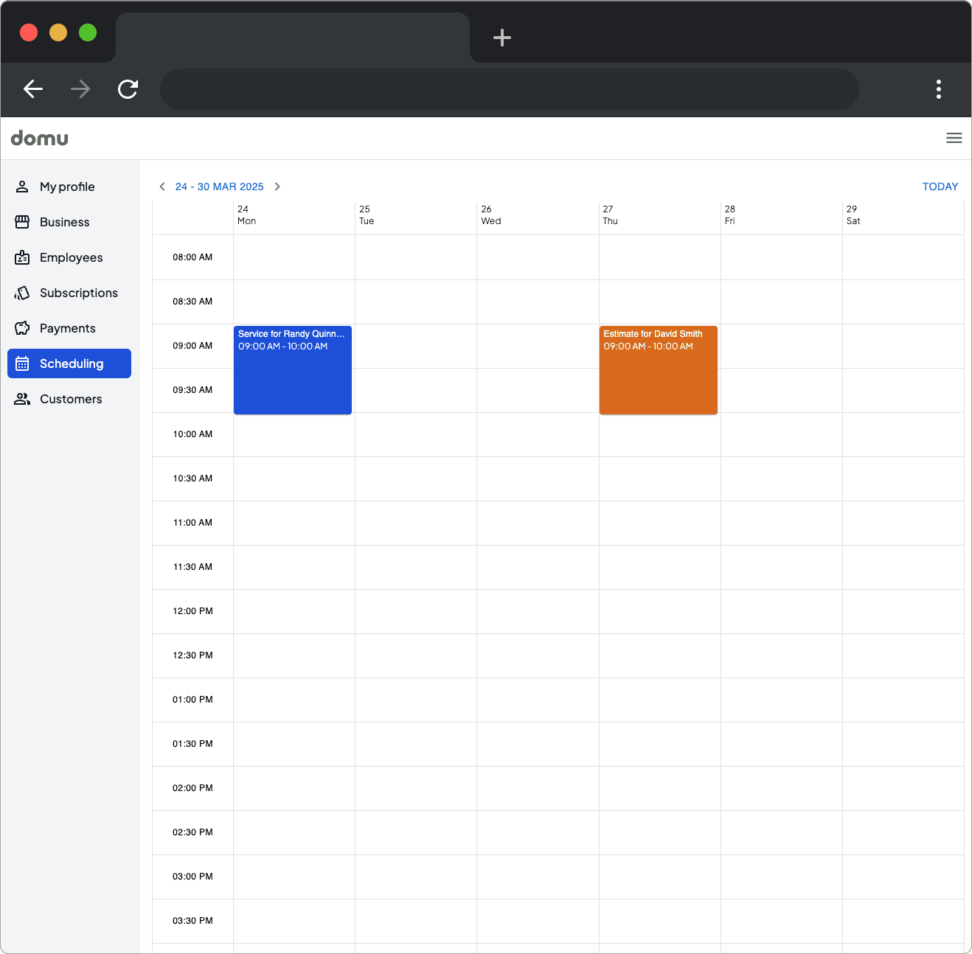Open My profile page

tap(69, 187)
